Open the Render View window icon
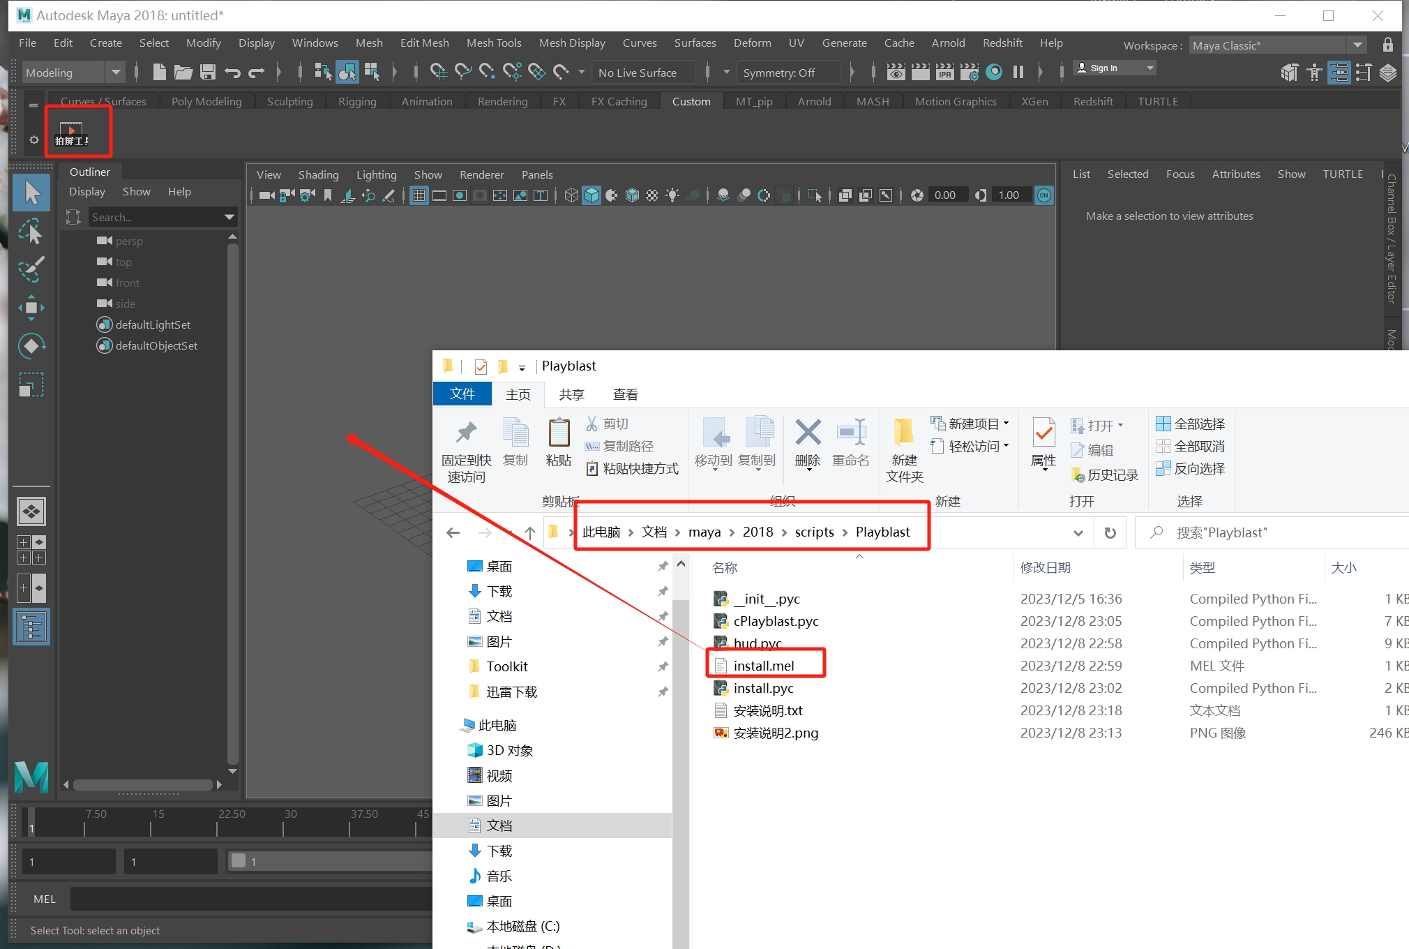This screenshot has width=1409, height=949. click(x=896, y=72)
